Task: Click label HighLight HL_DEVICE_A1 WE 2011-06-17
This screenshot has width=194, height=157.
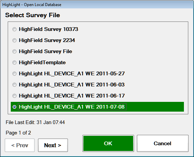Action: point(72,96)
